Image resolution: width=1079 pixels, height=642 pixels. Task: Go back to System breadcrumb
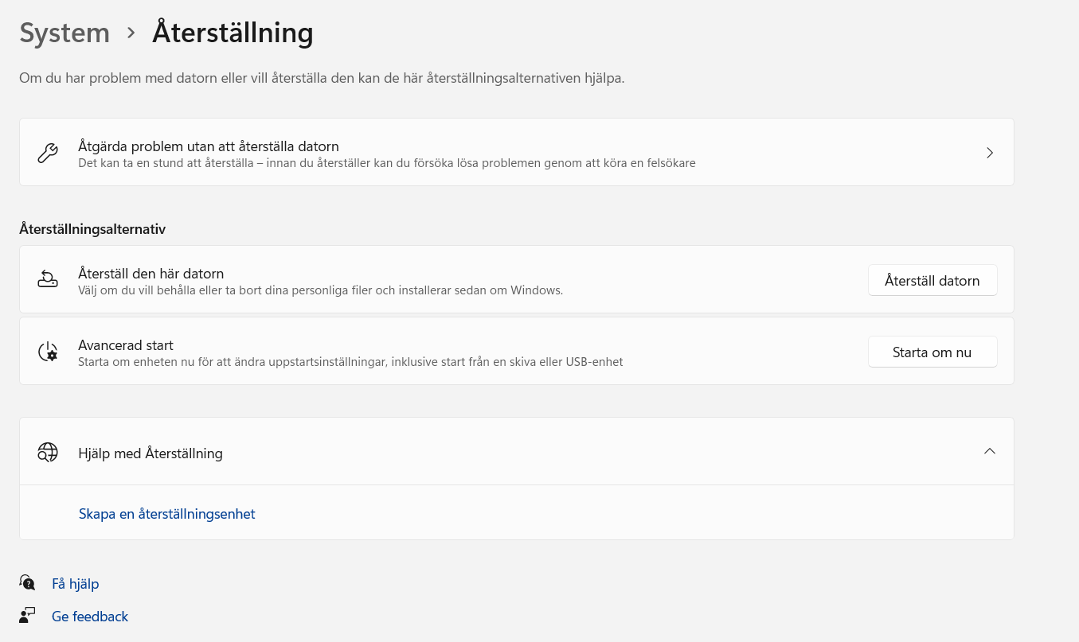point(65,33)
